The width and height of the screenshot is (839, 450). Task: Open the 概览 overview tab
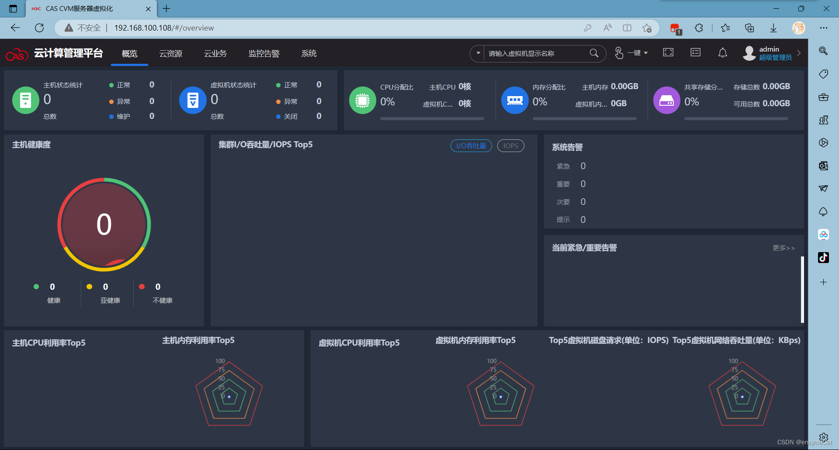tap(129, 53)
